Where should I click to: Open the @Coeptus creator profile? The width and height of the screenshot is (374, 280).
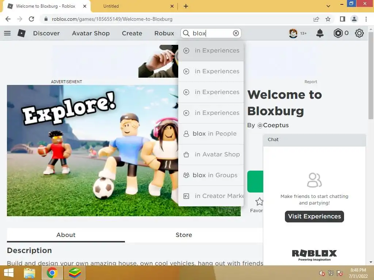pos(273,125)
